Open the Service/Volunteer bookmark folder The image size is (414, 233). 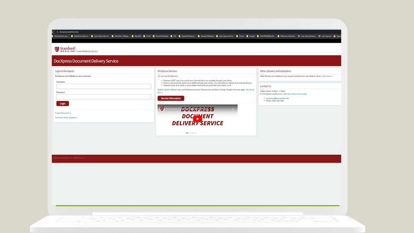pyautogui.click(x=161, y=36)
